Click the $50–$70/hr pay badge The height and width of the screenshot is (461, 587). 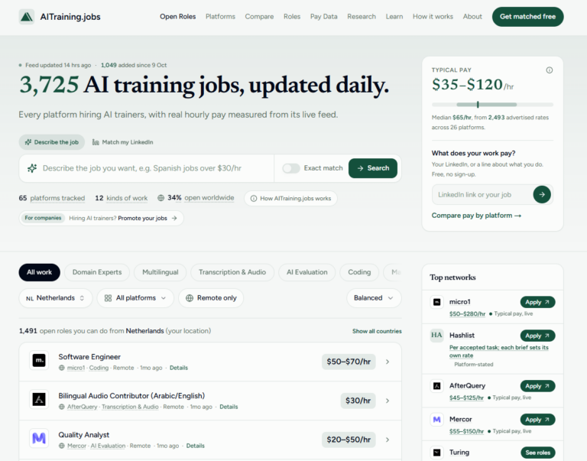[349, 362]
